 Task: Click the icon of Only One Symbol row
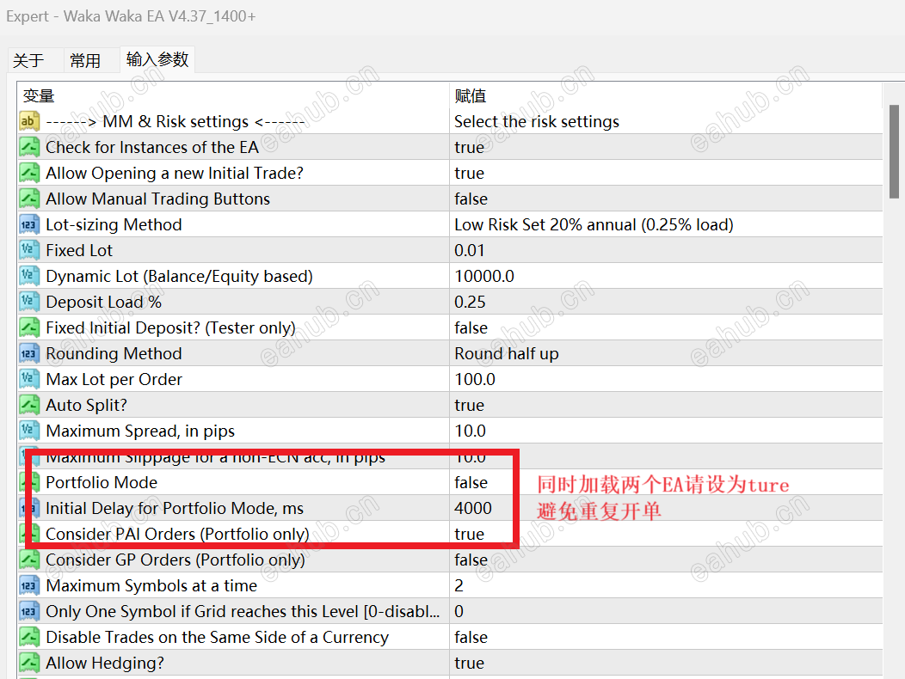coord(29,611)
